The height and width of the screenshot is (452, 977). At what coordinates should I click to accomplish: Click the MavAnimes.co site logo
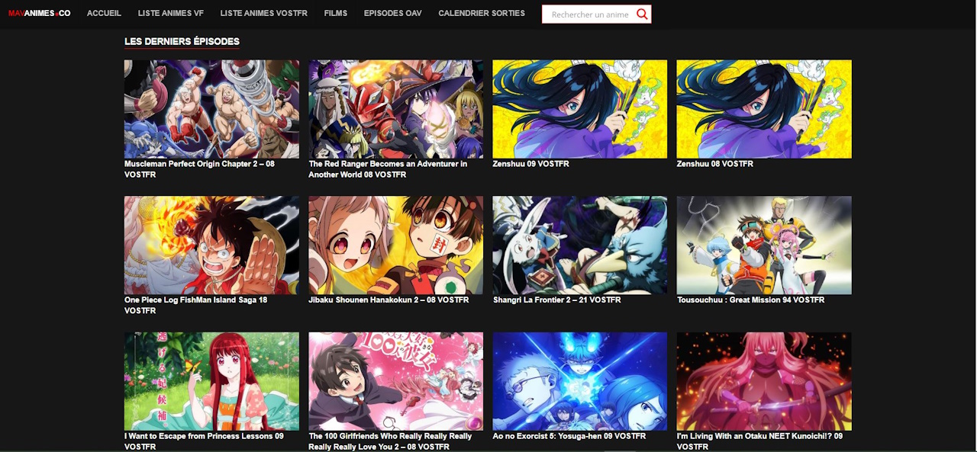[x=39, y=13]
